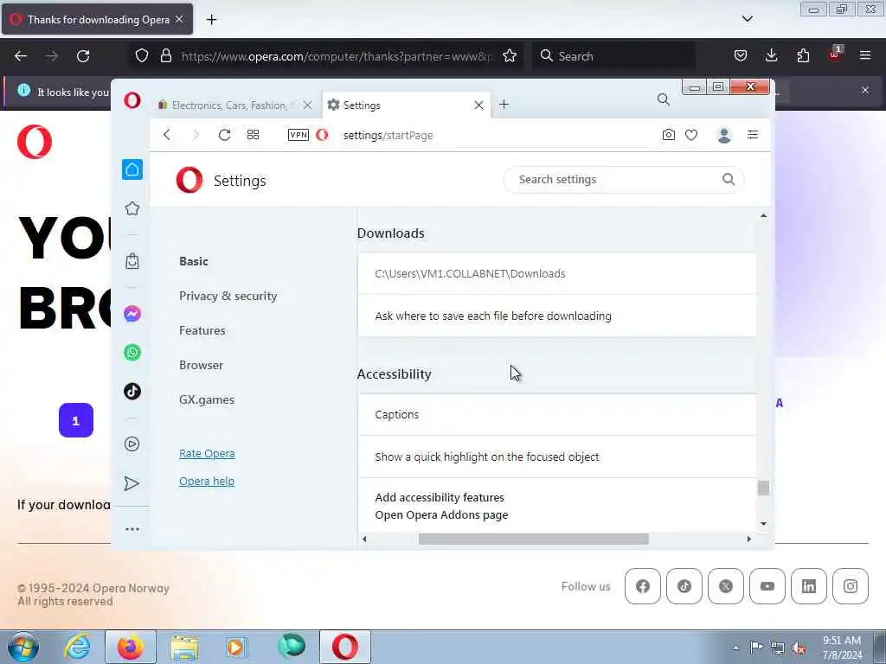Toggle the VPN badge in address bar
The image size is (886, 664).
299,135
